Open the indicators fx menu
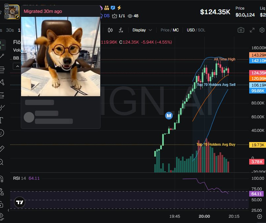The image size is (266, 223). 121,30
